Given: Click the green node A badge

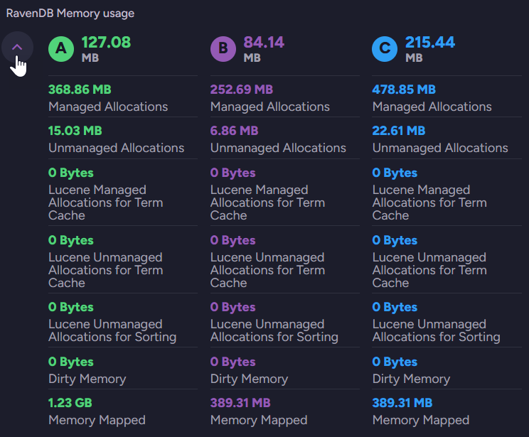Looking at the screenshot, I should (x=61, y=49).
